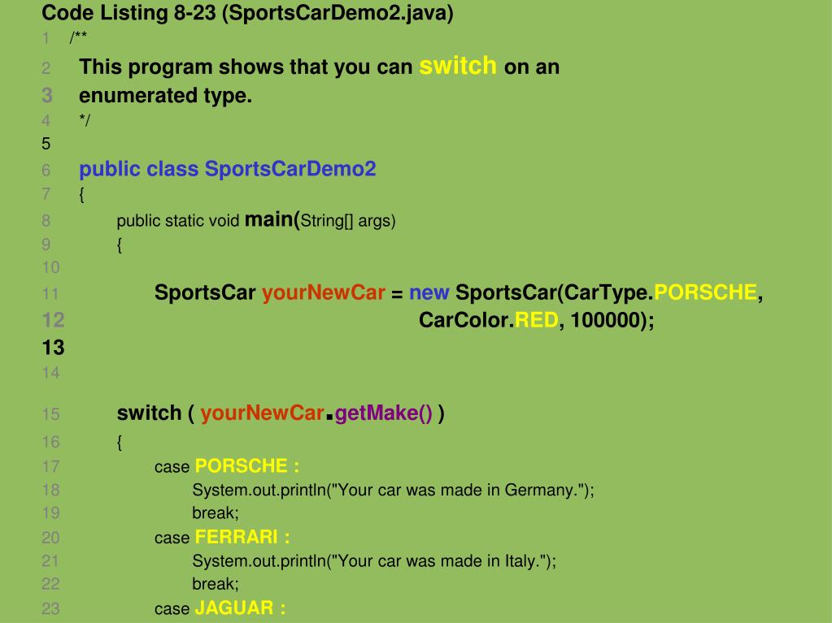Click the text 'enumerated type.'
This screenshot has height=623, width=832.
click(x=166, y=96)
